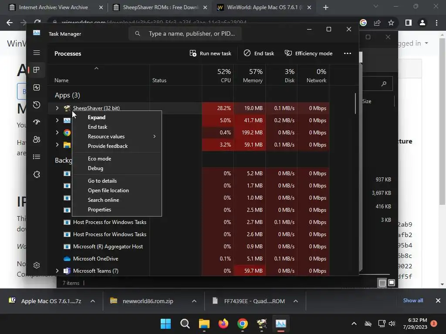Open Firefox from taskbar
Image resolution: width=446 pixels, height=334 pixels.
point(223,324)
